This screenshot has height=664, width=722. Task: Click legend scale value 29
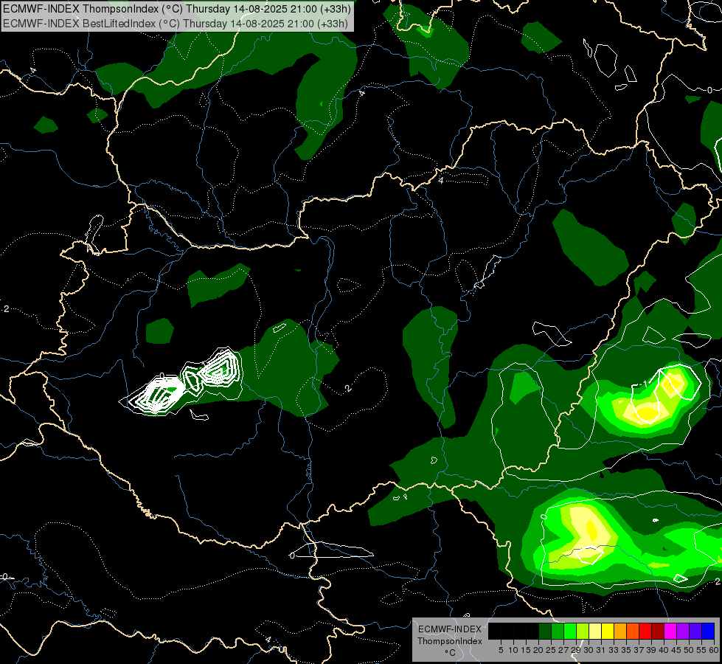576,650
